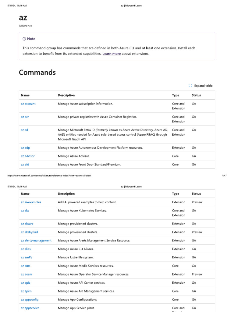This screenshot has width=234, height=312.
Task: Open the az afd command link
Action: pyautogui.click(x=25, y=164)
